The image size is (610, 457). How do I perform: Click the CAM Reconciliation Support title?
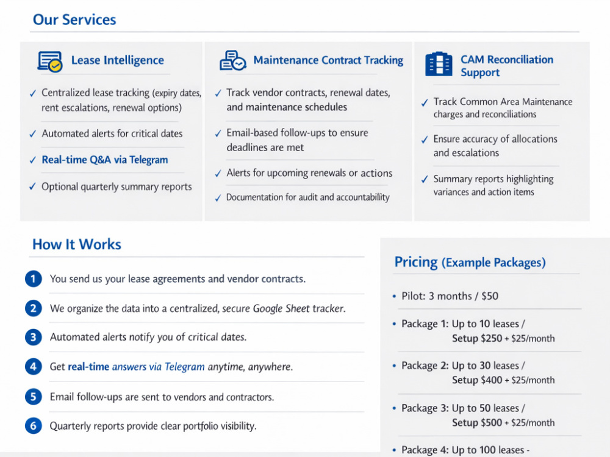tap(507, 66)
